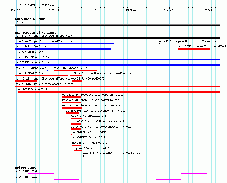Select nsv834379 (Wong2007) label
This screenshot has width=227, height=183.
pyautogui.click(x=31, y=68)
